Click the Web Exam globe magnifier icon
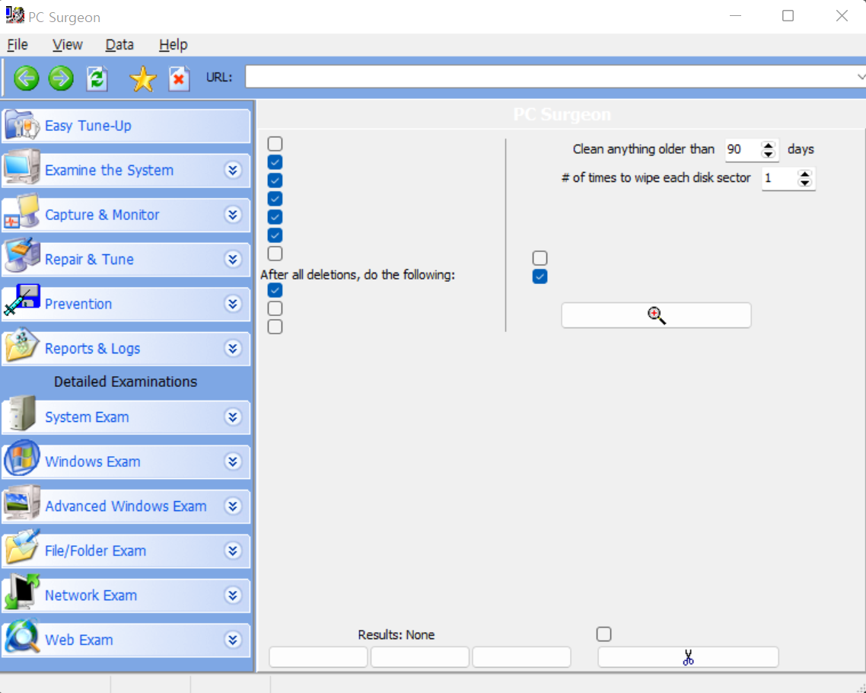 pyautogui.click(x=21, y=637)
